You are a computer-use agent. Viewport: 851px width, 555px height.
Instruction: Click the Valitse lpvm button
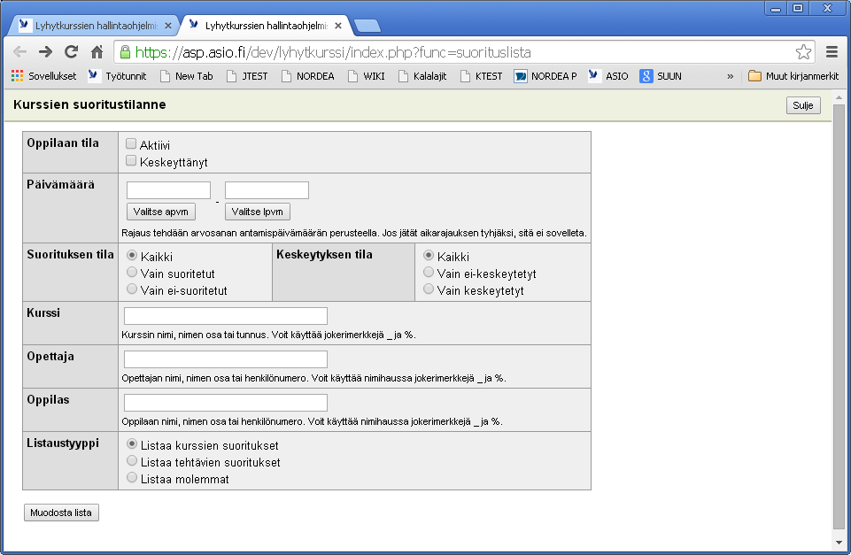(x=258, y=212)
